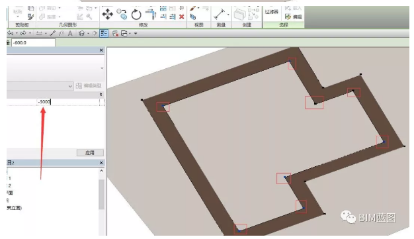Image resolution: width=414 pixels, height=239 pixels.
Task: Click the Trim/Extend to corner tool
Action: [x=151, y=14]
